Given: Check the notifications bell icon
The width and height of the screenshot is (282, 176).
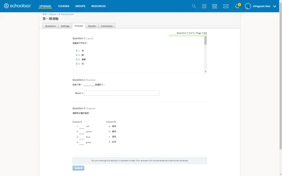Looking at the screenshot, I should pos(237,6).
